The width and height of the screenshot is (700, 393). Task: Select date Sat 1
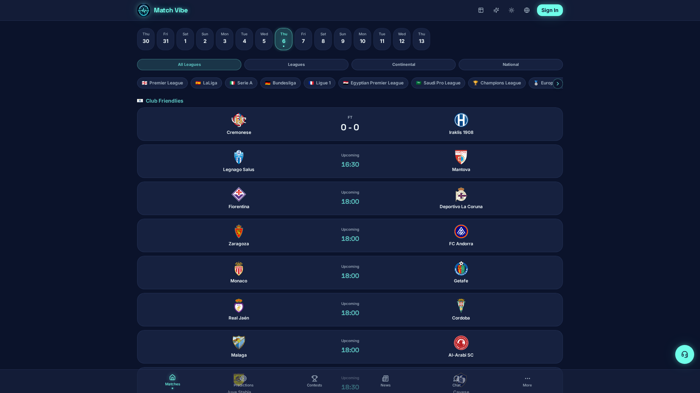tap(185, 39)
